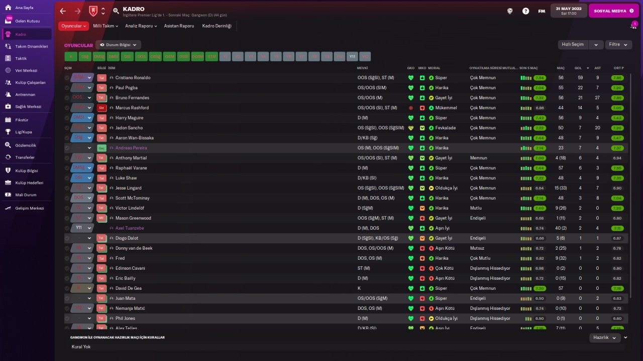643x361 pixels.
Task: Open the Milli Takım tab menu
Action: point(105,26)
